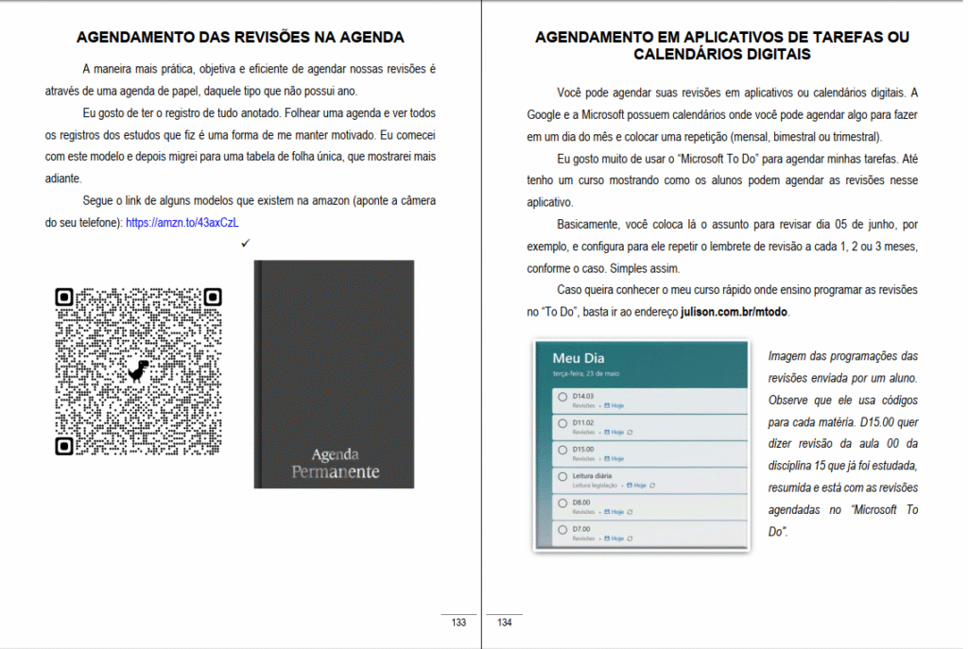Click the repeat icon on D7.00 task
Screen dimensions: 968x649
(x=631, y=538)
